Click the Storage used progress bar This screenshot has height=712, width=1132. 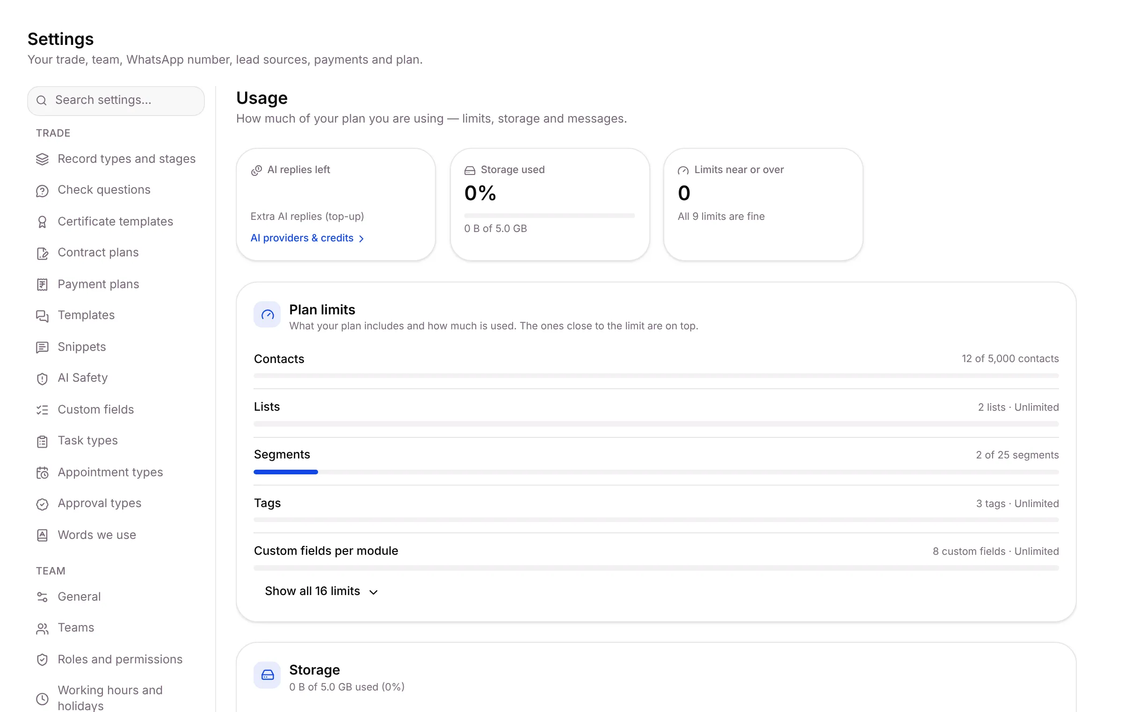pos(550,216)
